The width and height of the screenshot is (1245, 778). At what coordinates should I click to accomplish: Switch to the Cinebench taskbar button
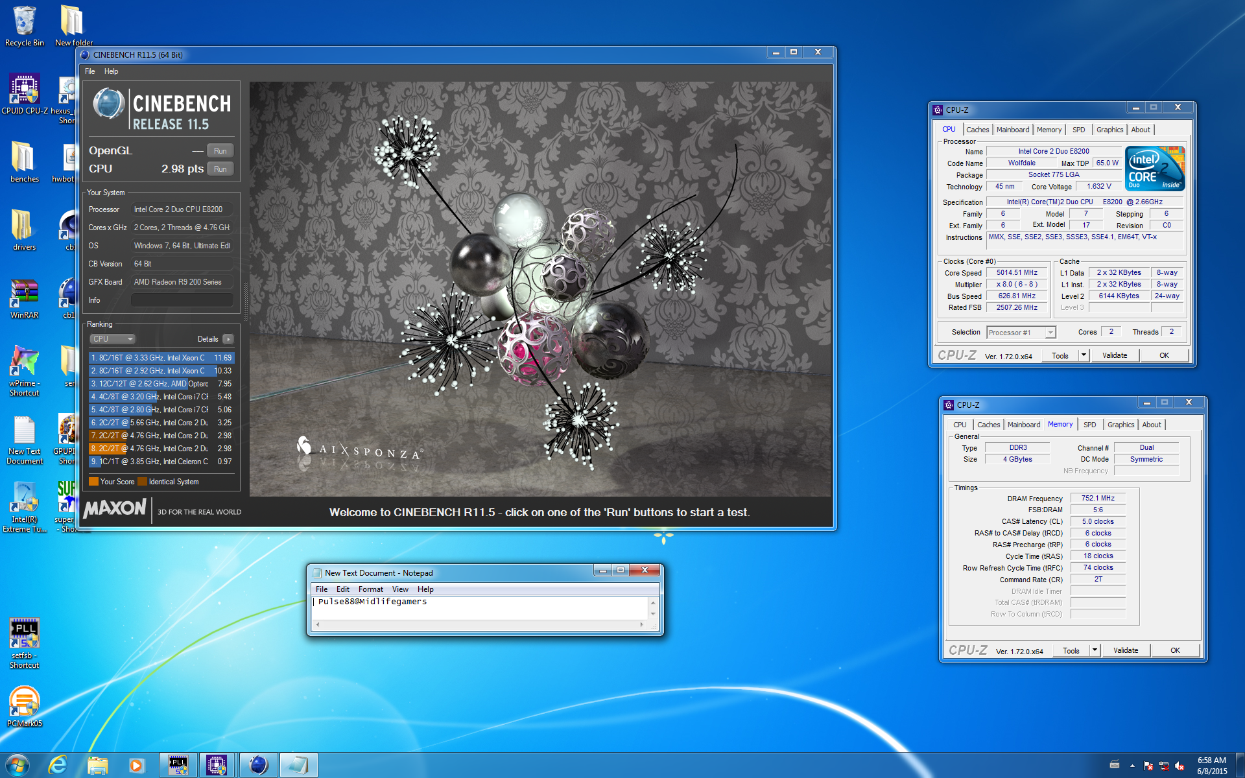click(258, 765)
